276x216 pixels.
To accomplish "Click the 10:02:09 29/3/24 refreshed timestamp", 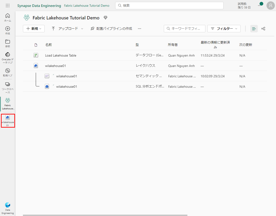I will coord(213,76).
